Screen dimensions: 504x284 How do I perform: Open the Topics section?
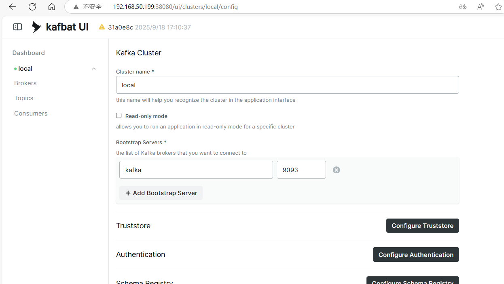pyautogui.click(x=24, y=98)
